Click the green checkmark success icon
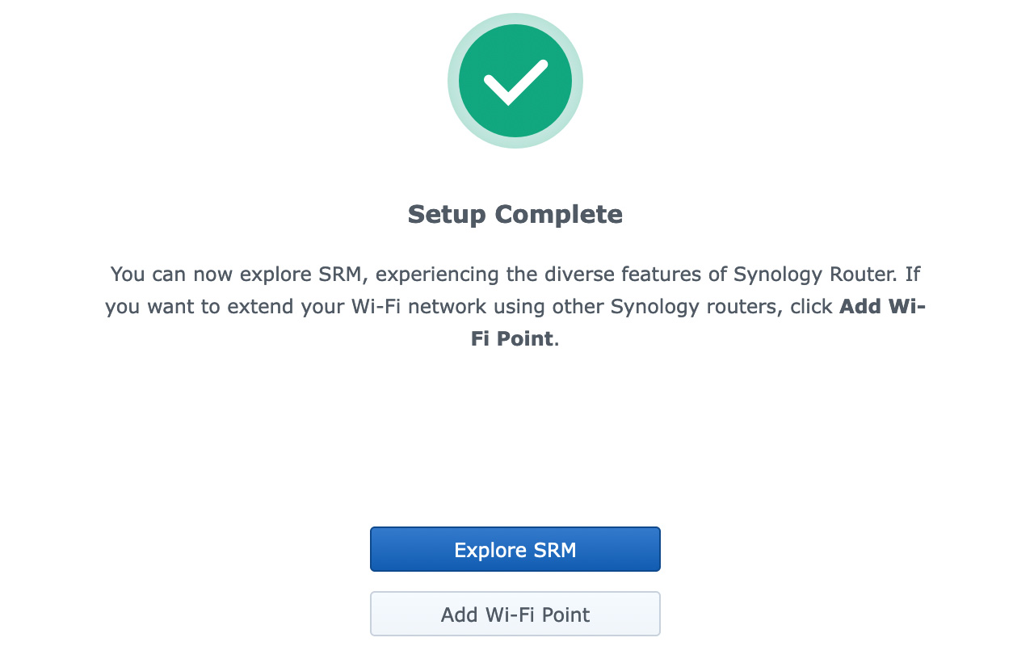Image resolution: width=1034 pixels, height=646 pixels. click(515, 81)
